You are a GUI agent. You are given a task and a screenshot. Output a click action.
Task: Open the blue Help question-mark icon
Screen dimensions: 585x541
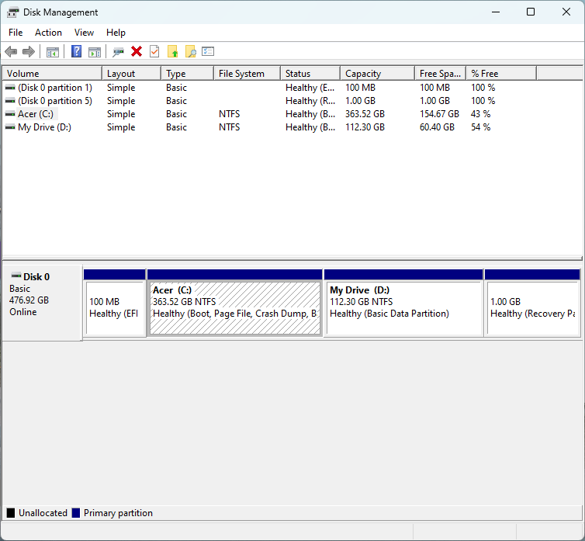pos(77,51)
